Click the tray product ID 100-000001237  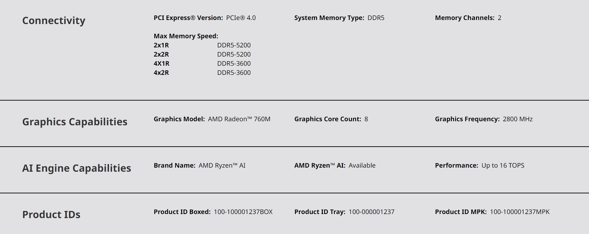click(371, 212)
